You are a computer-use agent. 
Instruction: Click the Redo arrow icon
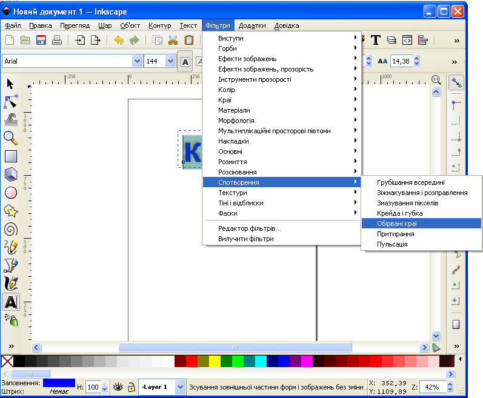click(x=135, y=40)
